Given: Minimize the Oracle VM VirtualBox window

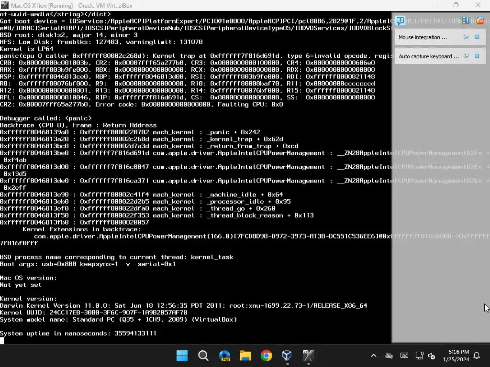Looking at the screenshot, I should coord(434,5).
